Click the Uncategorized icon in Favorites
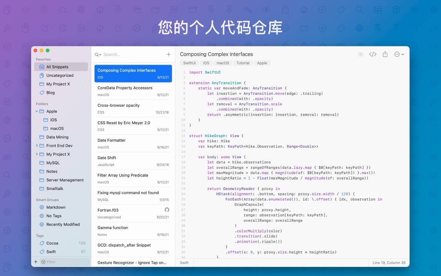The image size is (441, 276). 41,76
